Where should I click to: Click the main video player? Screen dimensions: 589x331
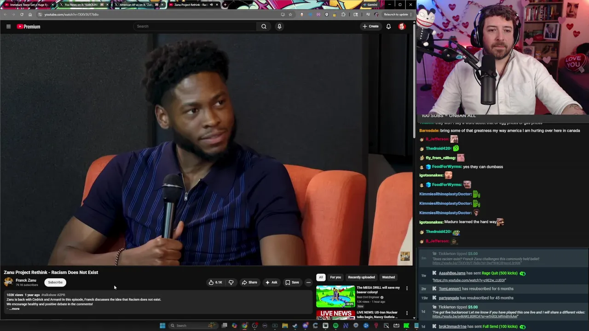point(206,149)
